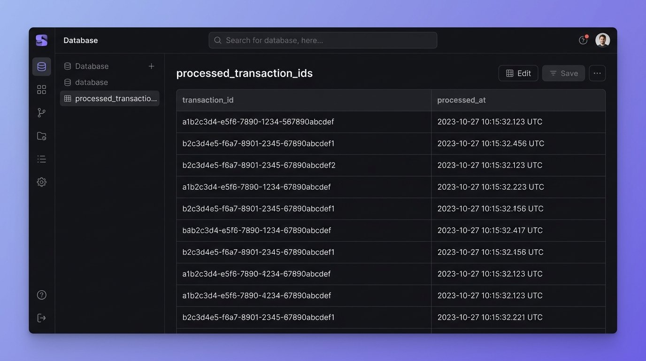Select the Database icon in the sidebar

click(41, 66)
